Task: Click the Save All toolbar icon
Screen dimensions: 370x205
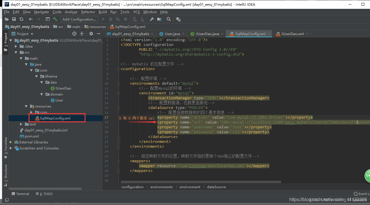Action: click(14, 19)
